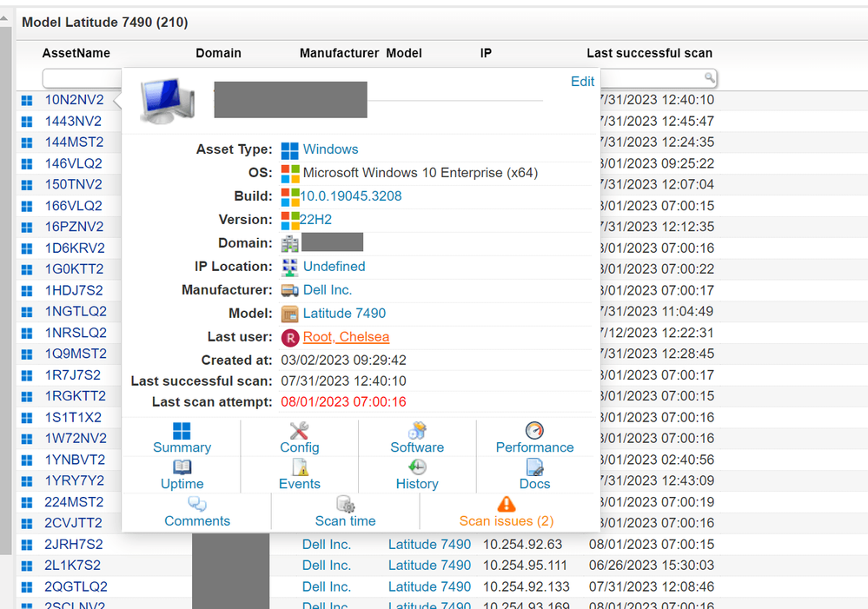Screen dimensions: 868x609
Task: Open asset 1NGTLQ2 from the list
Action: coord(76,311)
